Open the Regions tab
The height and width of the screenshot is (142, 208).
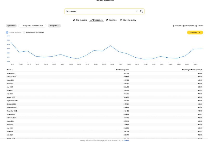click(111, 20)
